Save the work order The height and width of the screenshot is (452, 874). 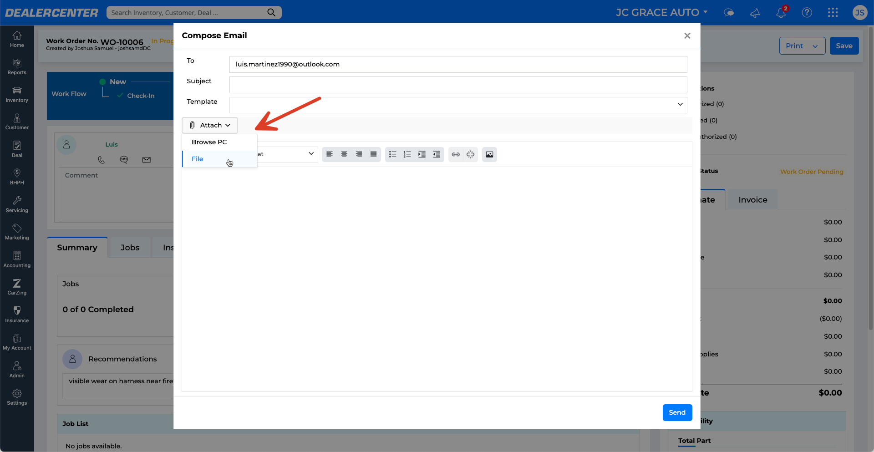point(844,46)
